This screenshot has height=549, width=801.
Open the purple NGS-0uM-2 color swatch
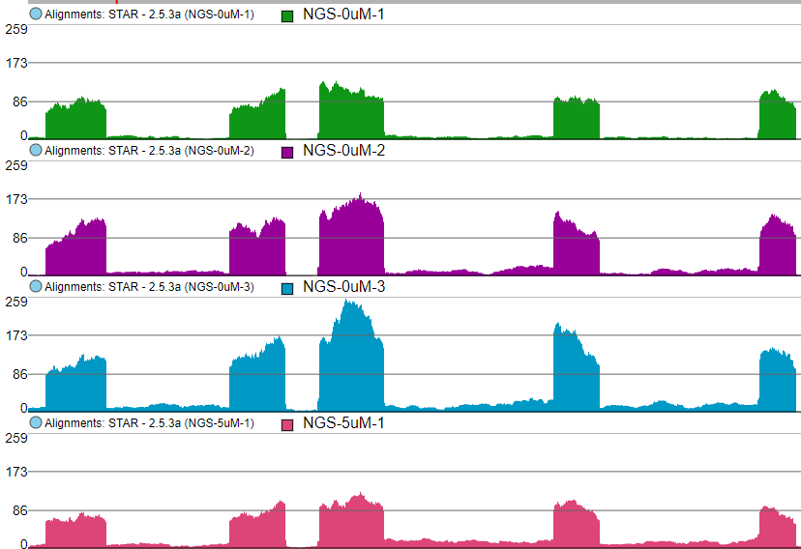pos(286,153)
